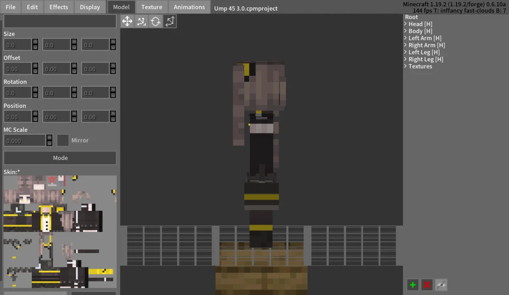Expand the Body [H] tree arrow
509x295 pixels.
[406, 31]
